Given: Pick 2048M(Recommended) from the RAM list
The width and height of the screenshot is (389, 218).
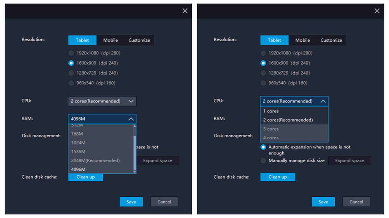Looking at the screenshot, I should point(95,160).
